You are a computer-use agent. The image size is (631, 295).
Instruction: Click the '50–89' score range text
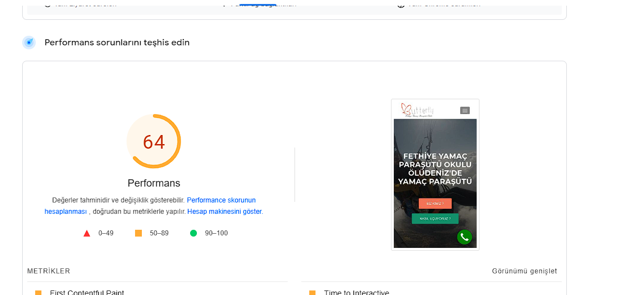[159, 233]
